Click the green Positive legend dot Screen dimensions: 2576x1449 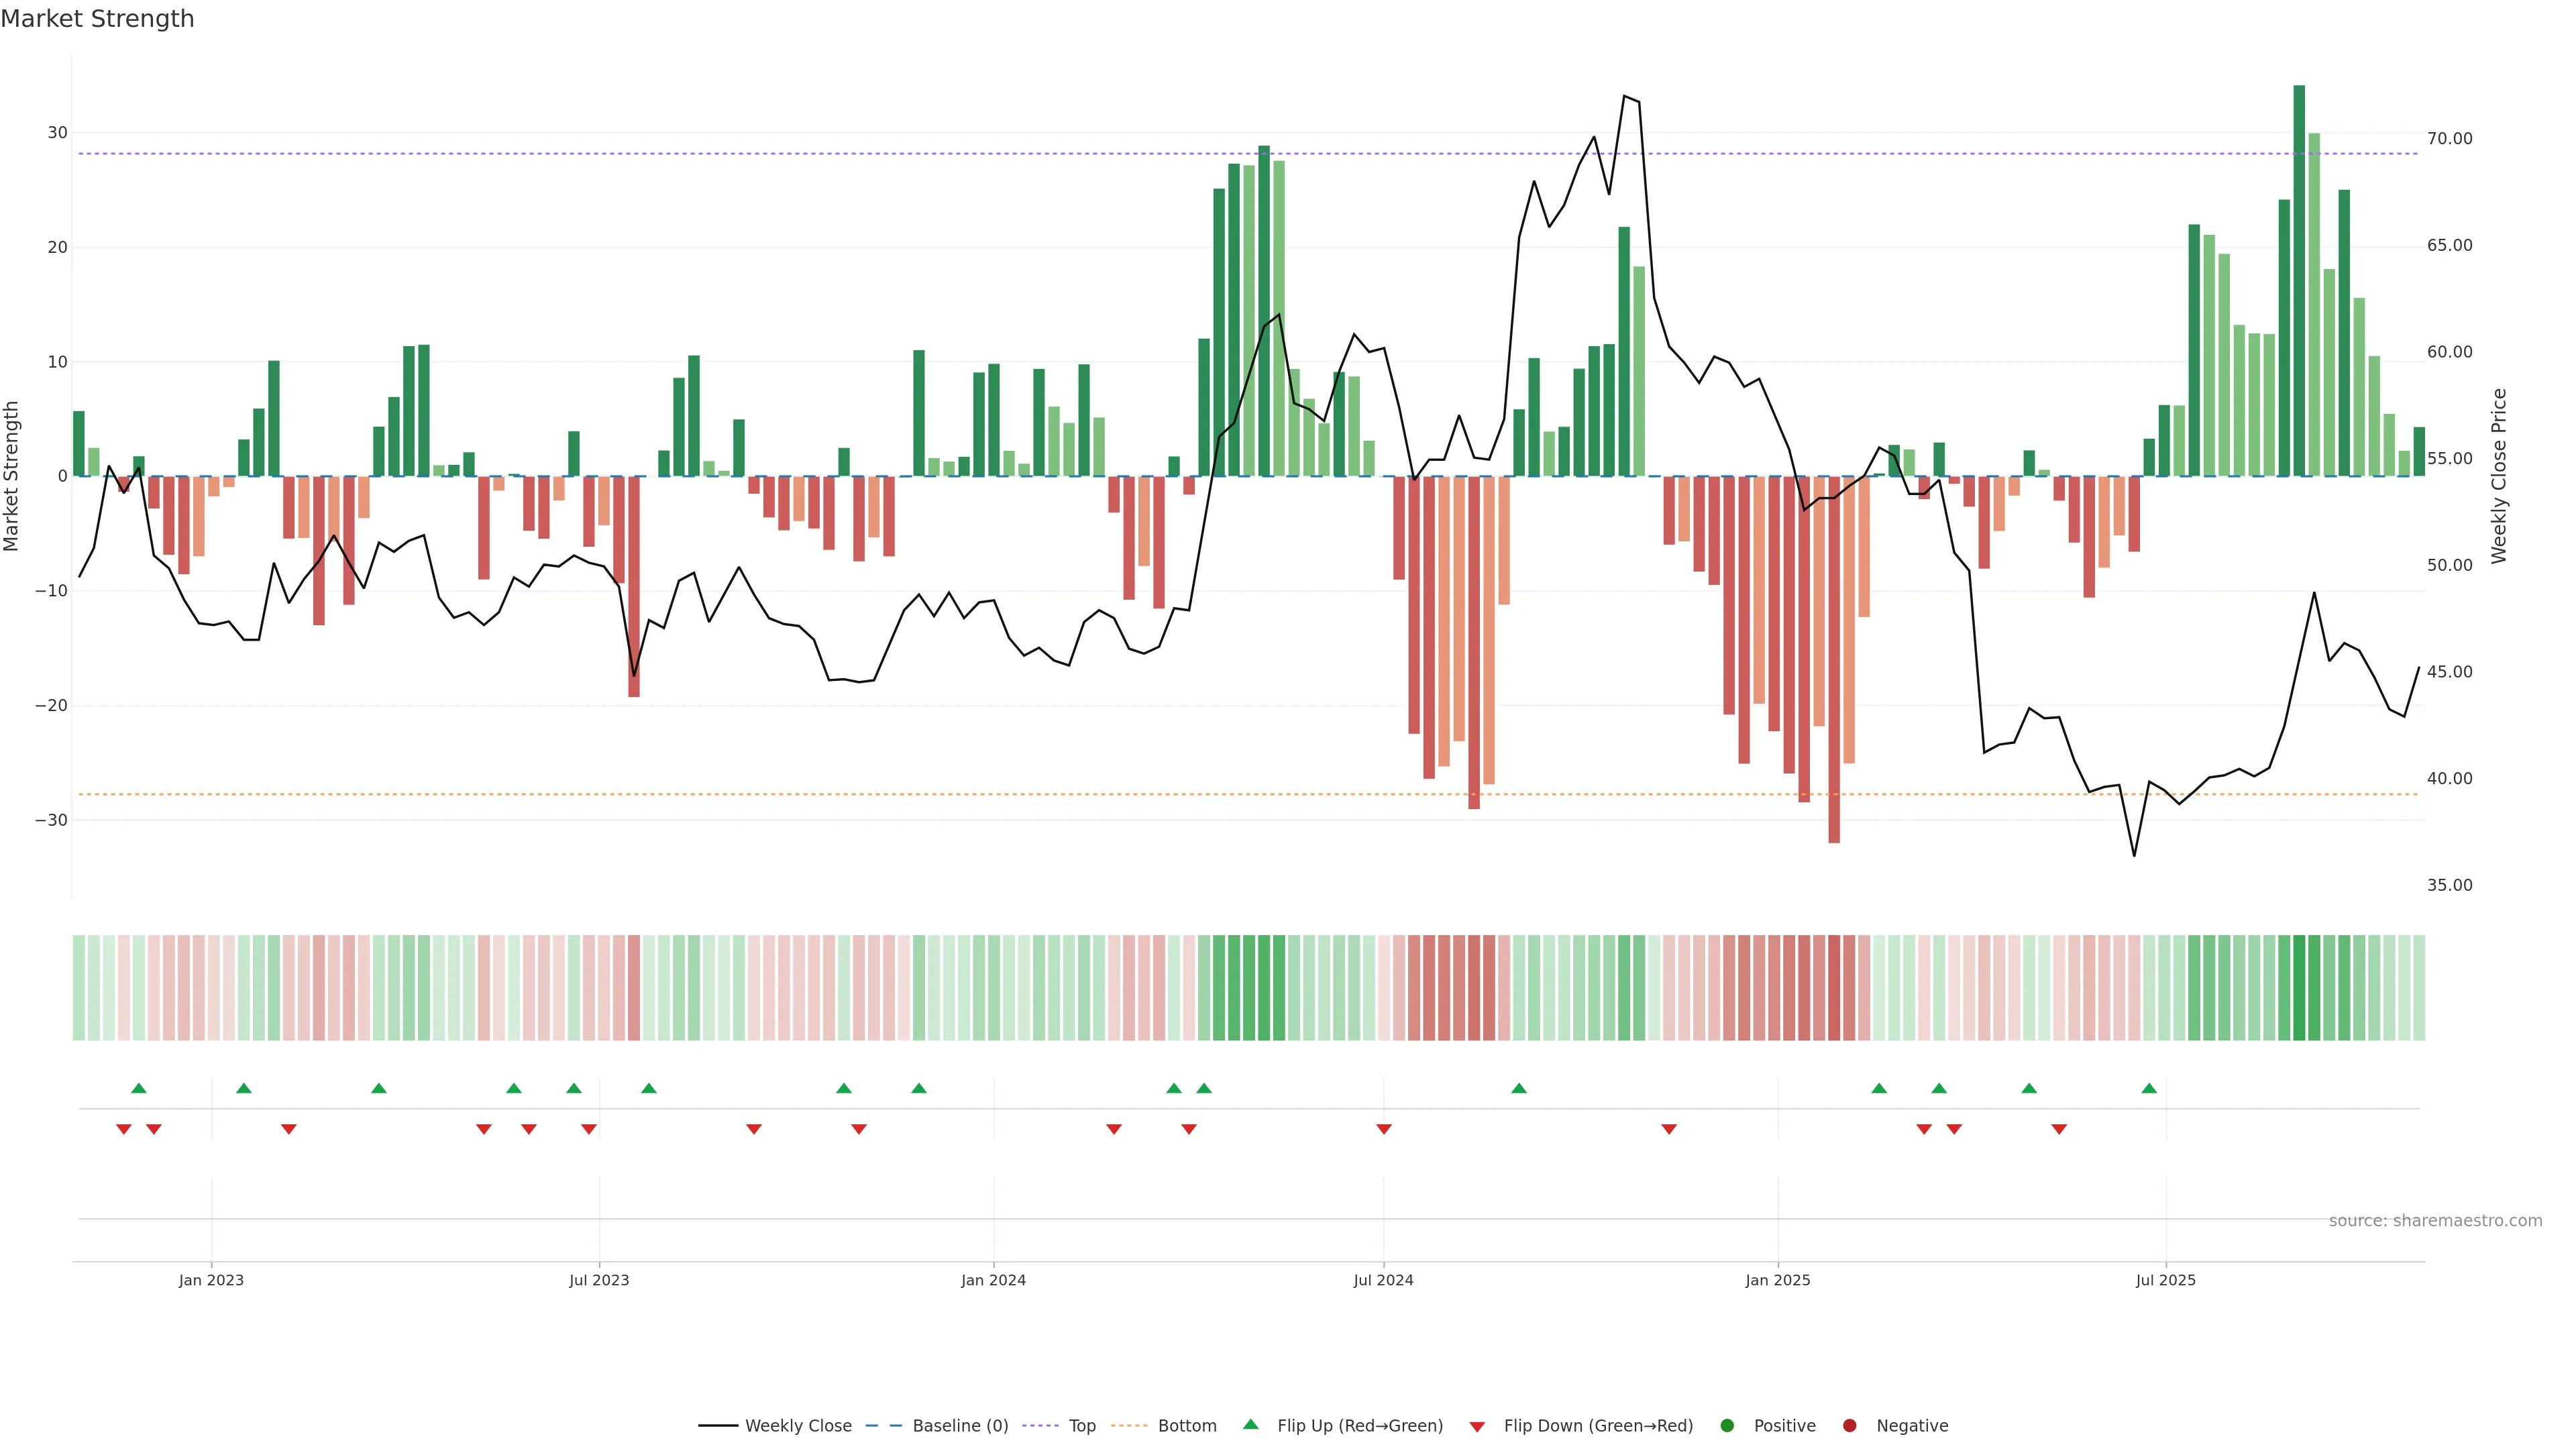(x=1727, y=1425)
